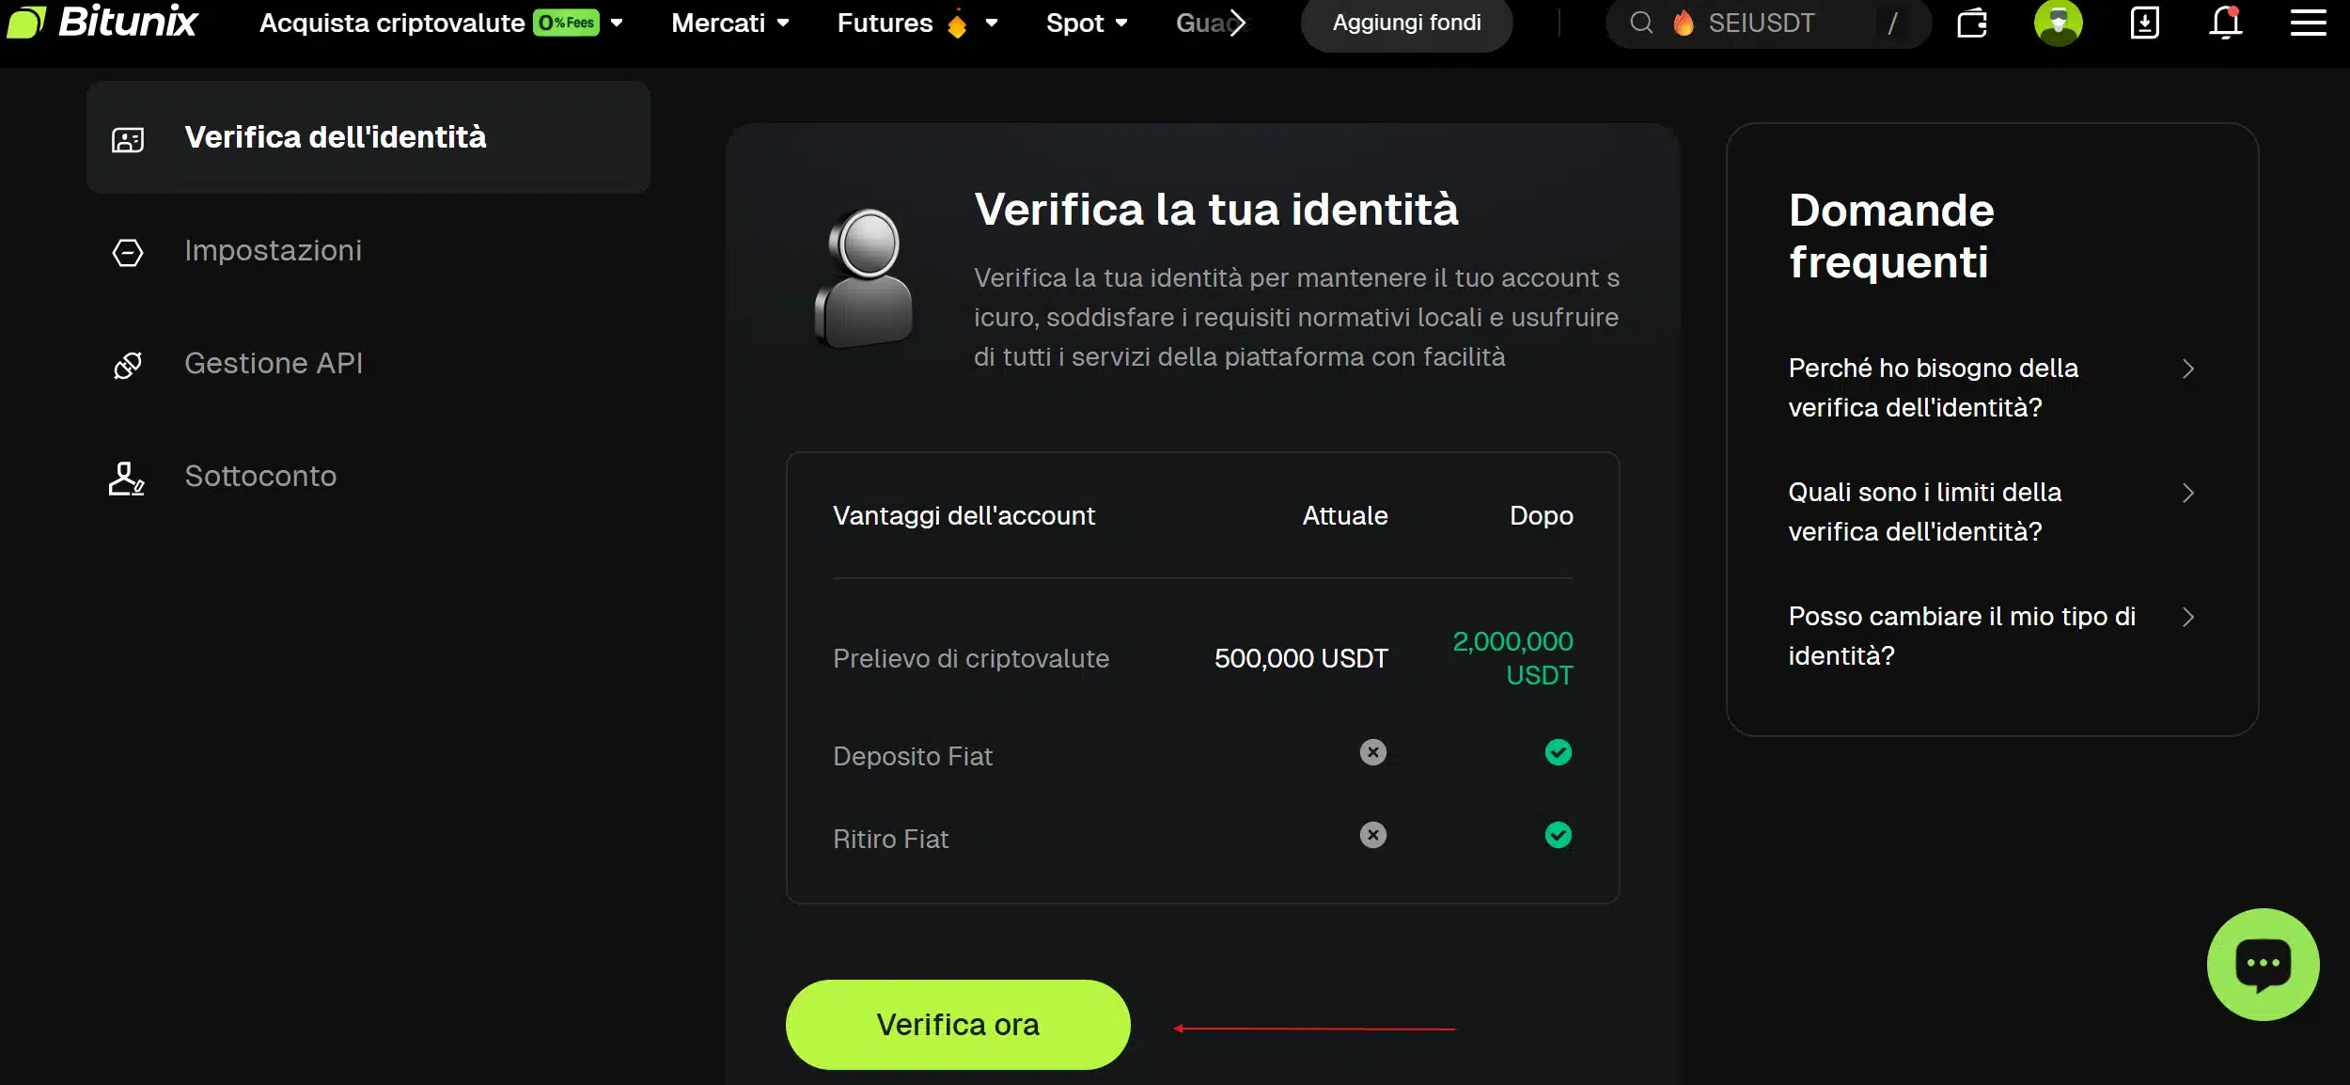This screenshot has height=1085, width=2350.
Task: Open the Spot dropdown chevron
Action: tap(1122, 24)
